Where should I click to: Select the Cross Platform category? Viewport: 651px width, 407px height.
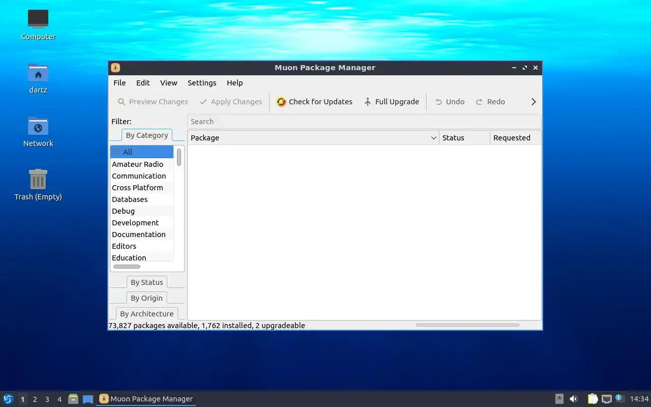click(142, 188)
